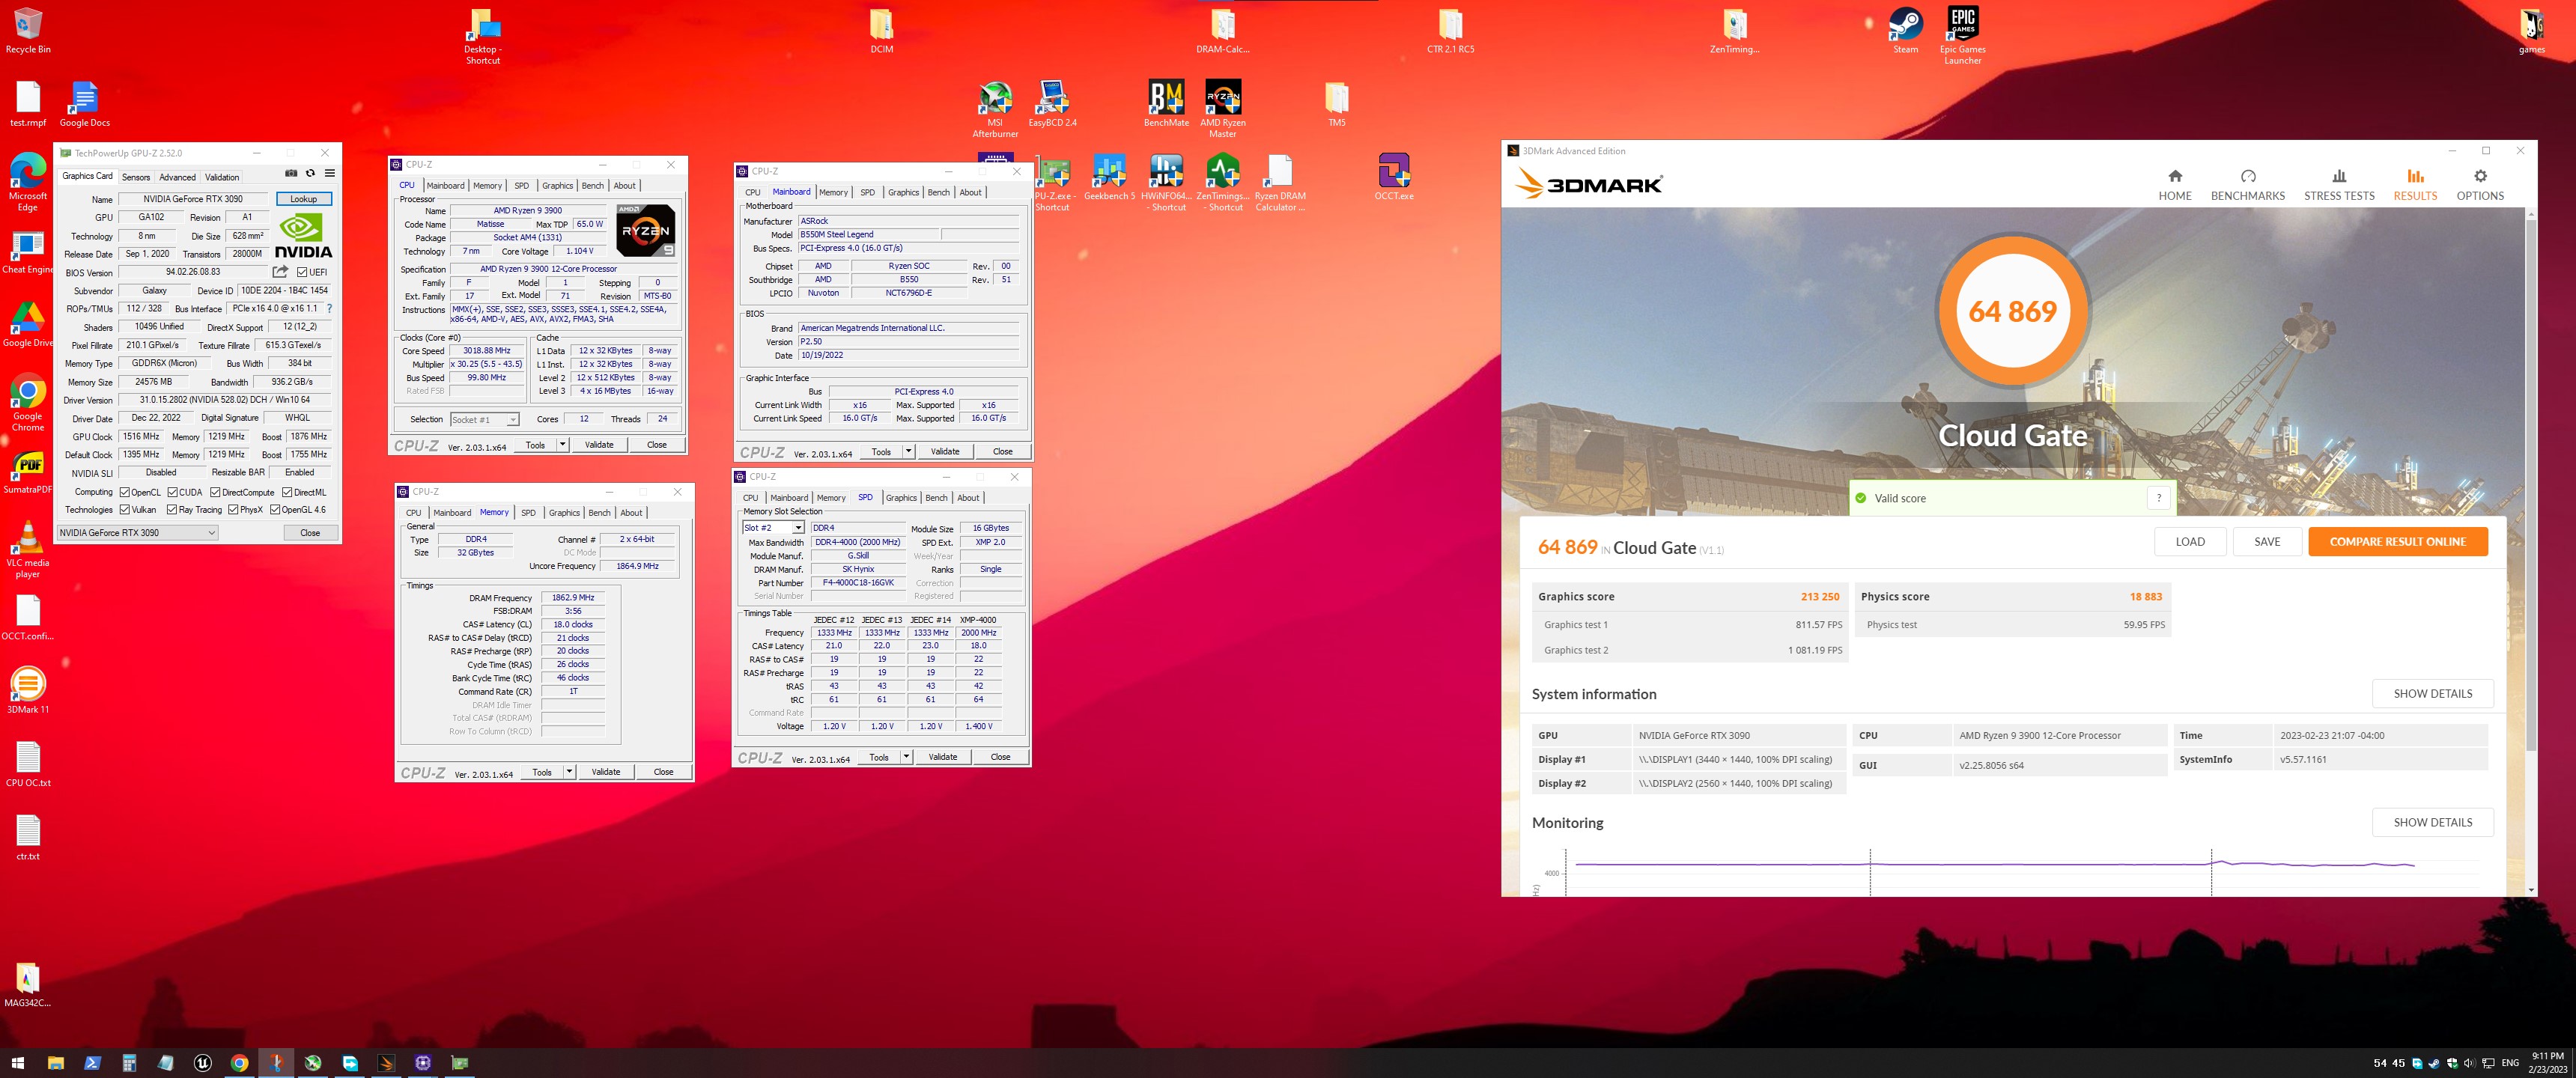Toggle the DirectCompute checkbox
2576x1078 pixels.
pos(215,492)
